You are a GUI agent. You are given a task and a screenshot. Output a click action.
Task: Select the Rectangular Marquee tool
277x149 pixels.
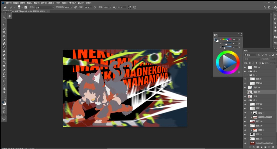[4, 21]
